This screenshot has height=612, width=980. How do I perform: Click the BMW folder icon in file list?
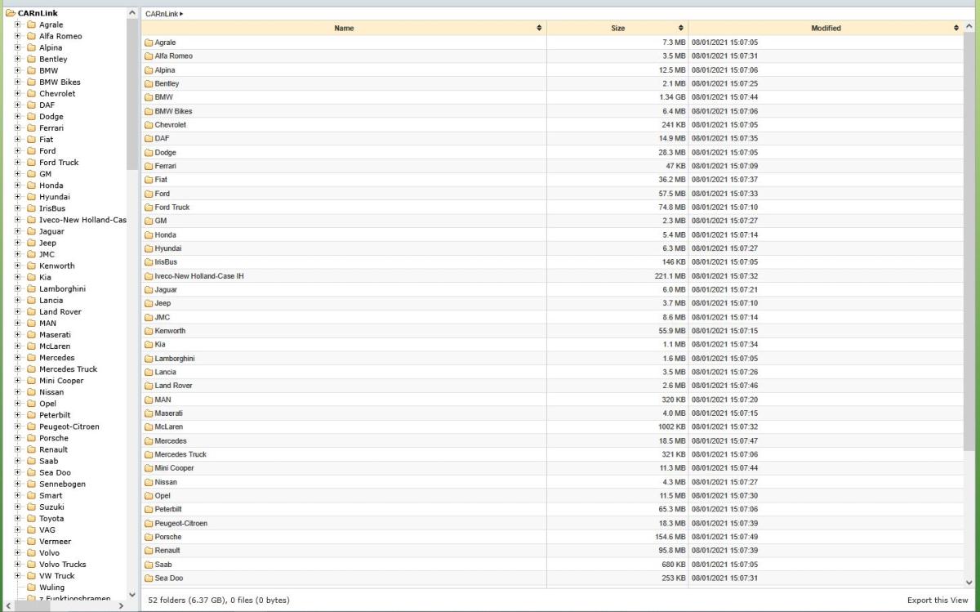[x=149, y=97]
